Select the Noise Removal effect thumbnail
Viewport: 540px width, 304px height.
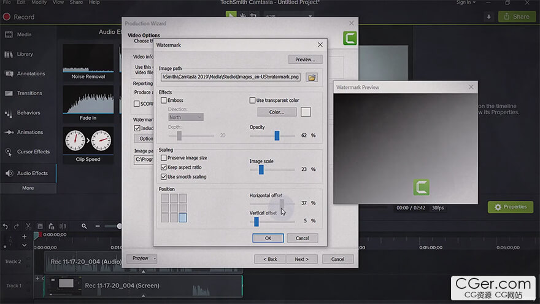pos(88,62)
